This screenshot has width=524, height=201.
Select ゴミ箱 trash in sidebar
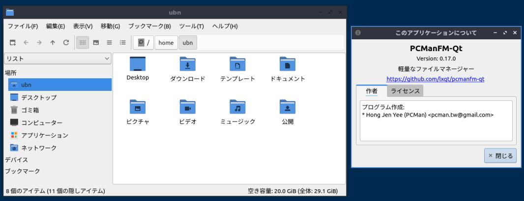60,110
